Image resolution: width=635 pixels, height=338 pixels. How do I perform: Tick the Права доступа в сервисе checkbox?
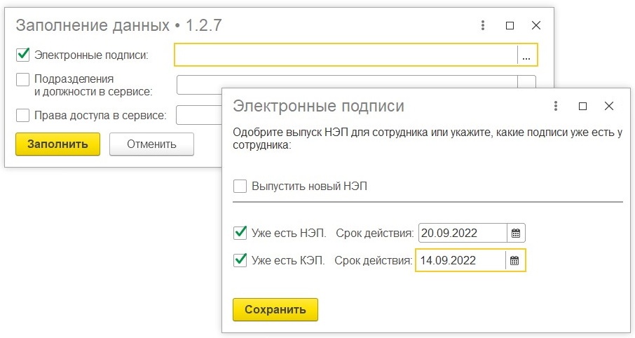22,115
